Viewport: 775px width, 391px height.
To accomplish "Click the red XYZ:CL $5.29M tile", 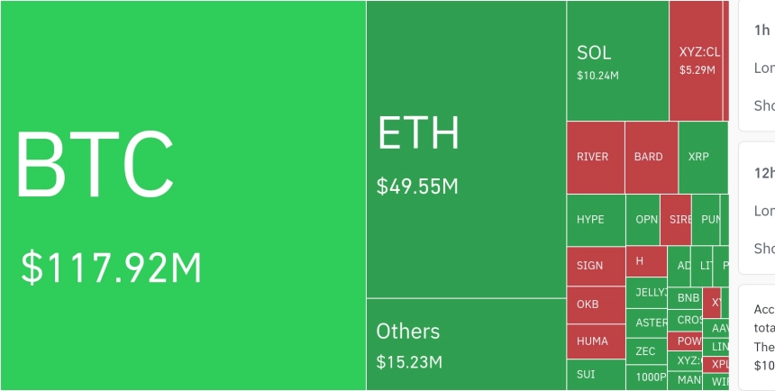I will tap(696, 61).
